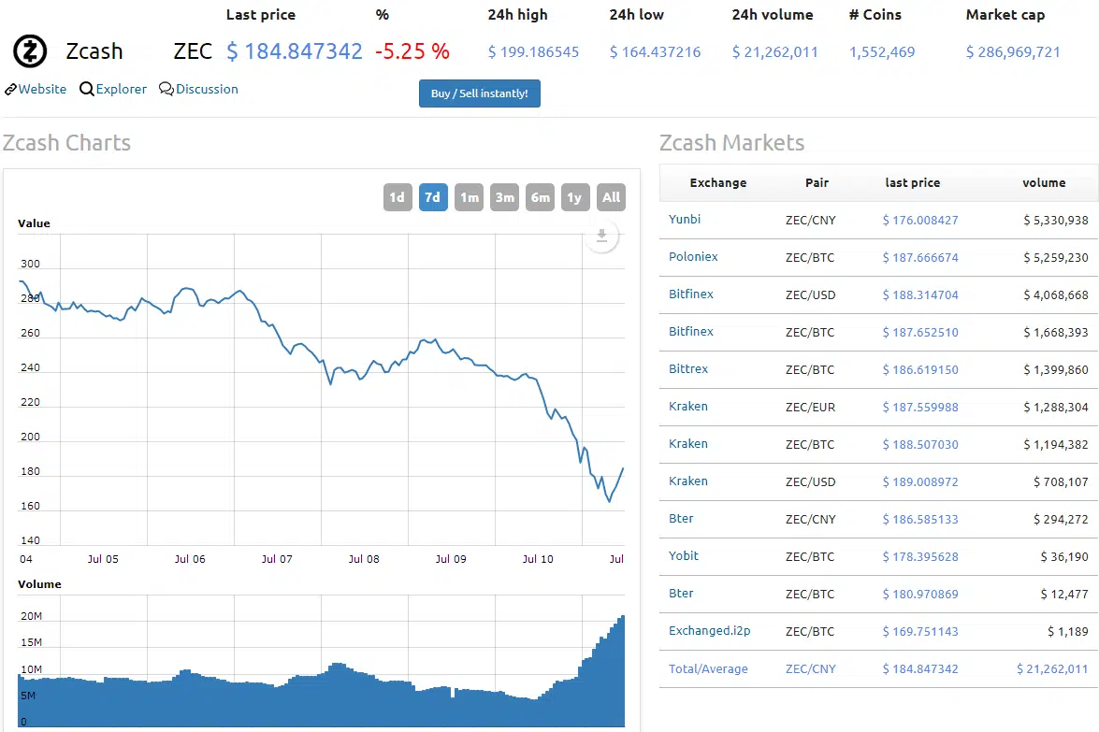Viewport: 1099px width, 732px height.
Task: Click the Zcash Charts heading
Action: point(66,143)
